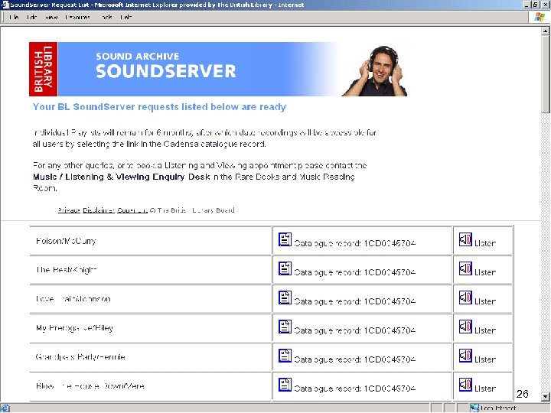Click the Internet Explorer icon in title bar
551x413 pixels.
pos(5,5)
